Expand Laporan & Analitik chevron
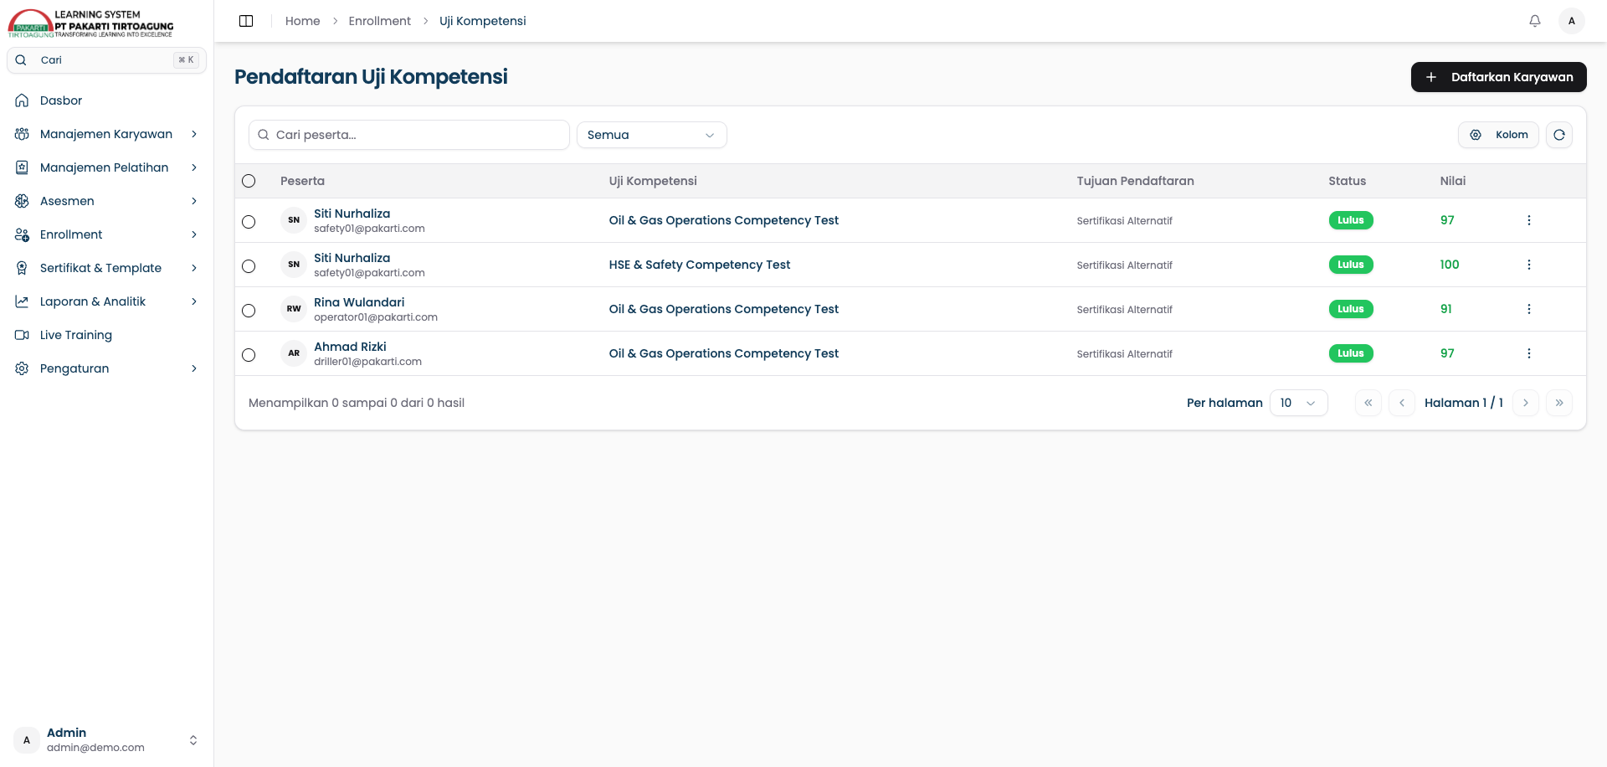 (x=194, y=301)
